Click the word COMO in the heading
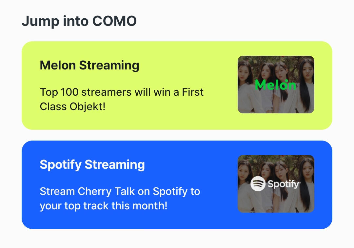Viewport: 354px width, 248px height. click(114, 21)
